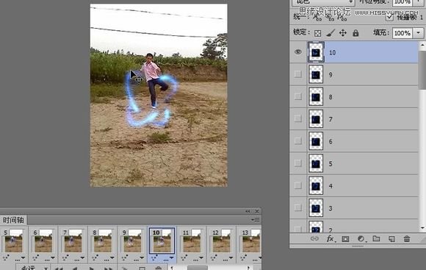Click the Layers panel scrollbar thumb

(422, 69)
